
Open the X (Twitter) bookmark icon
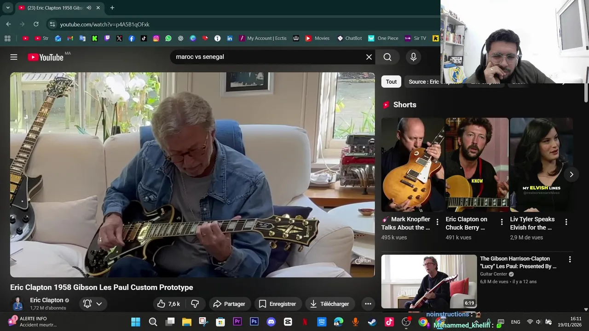pos(119,38)
